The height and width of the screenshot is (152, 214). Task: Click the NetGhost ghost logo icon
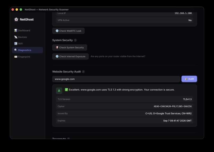click(x=16, y=19)
